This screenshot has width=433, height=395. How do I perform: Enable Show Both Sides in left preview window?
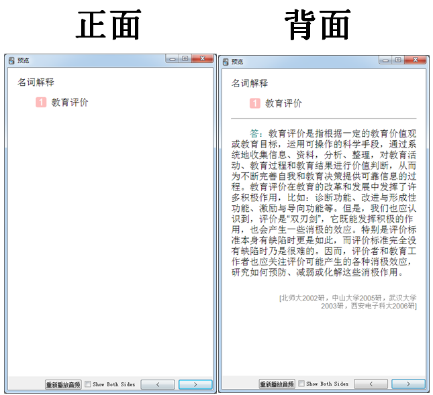[x=87, y=384]
